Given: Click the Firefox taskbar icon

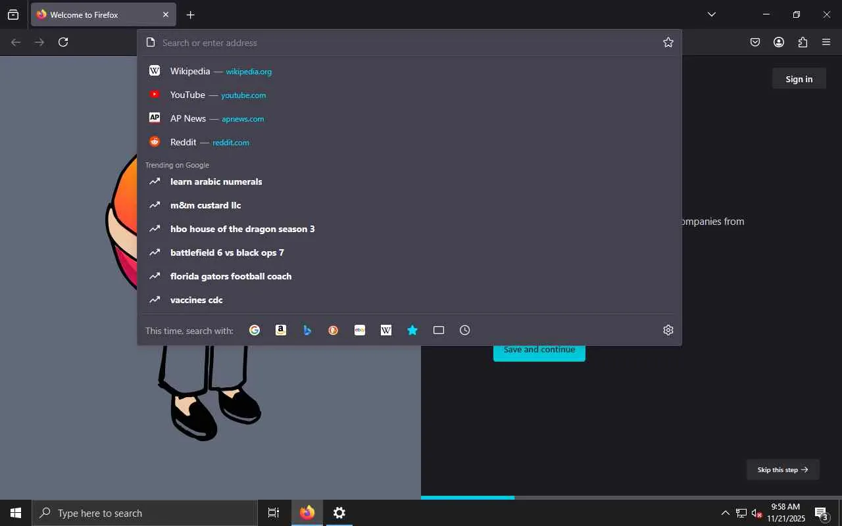Looking at the screenshot, I should tap(307, 513).
